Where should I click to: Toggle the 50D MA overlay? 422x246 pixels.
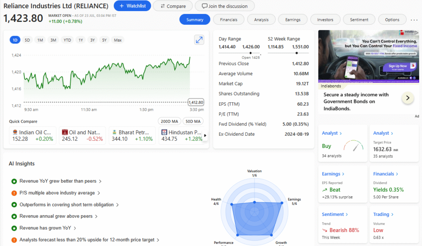point(192,121)
